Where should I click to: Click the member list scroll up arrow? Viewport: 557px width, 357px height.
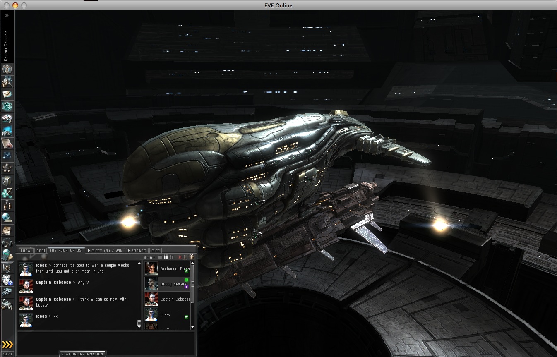(192, 263)
